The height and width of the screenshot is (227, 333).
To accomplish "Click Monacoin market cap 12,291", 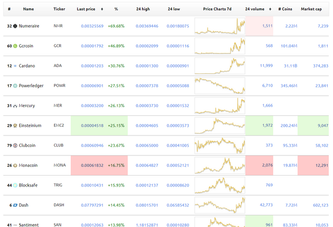I will click(x=322, y=165).
